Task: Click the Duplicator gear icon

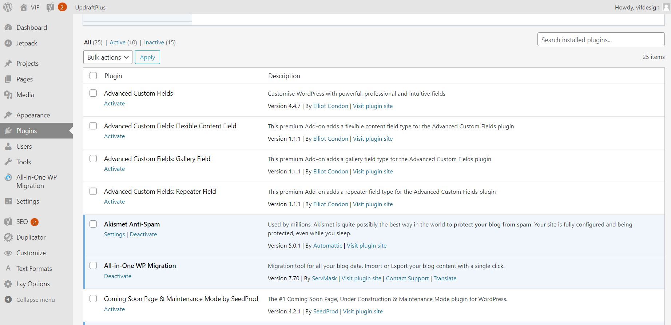Action: click(8, 237)
